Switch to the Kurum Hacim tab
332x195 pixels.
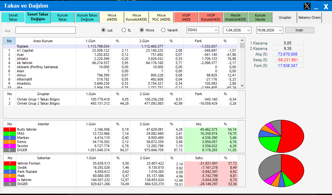(x=260, y=17)
